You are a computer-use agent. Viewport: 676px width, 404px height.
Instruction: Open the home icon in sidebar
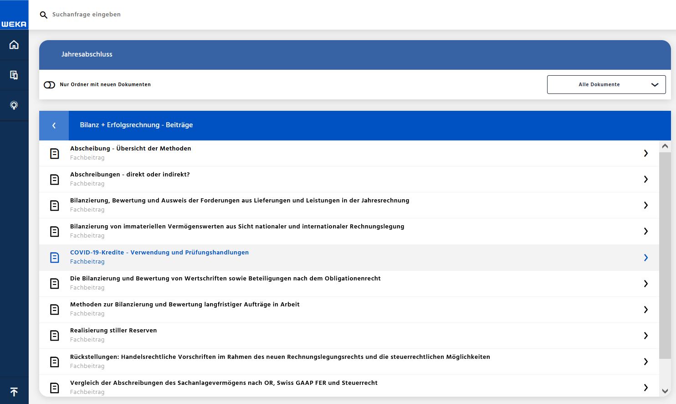tap(14, 45)
